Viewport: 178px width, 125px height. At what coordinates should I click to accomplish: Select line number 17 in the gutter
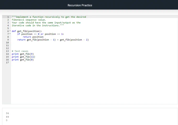tap(7, 63)
